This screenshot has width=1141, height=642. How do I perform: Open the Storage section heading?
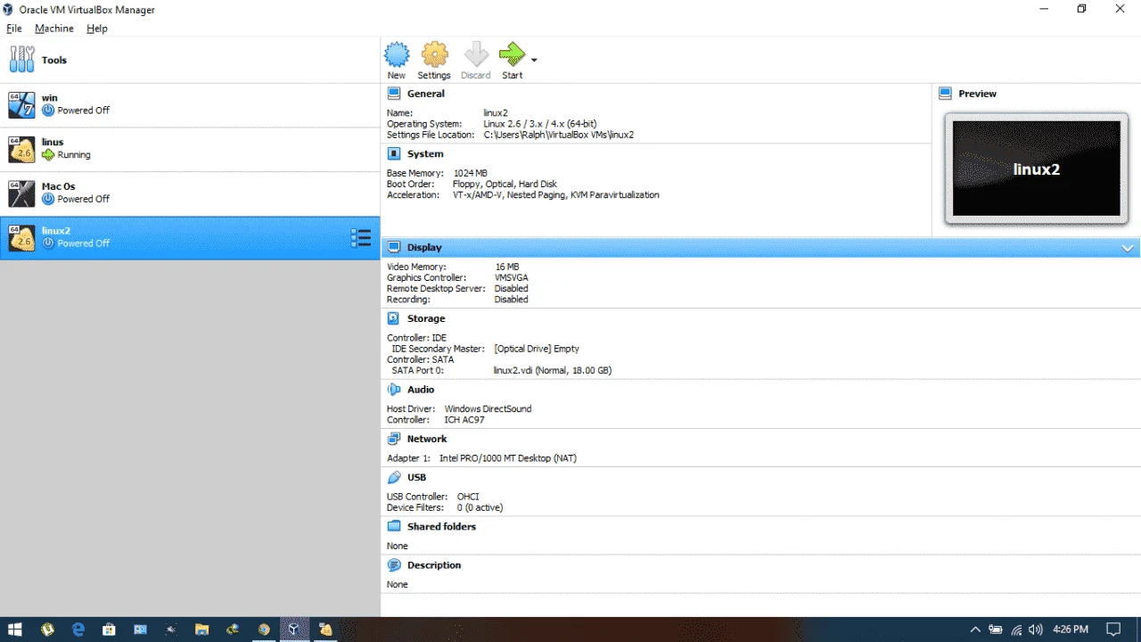426,318
